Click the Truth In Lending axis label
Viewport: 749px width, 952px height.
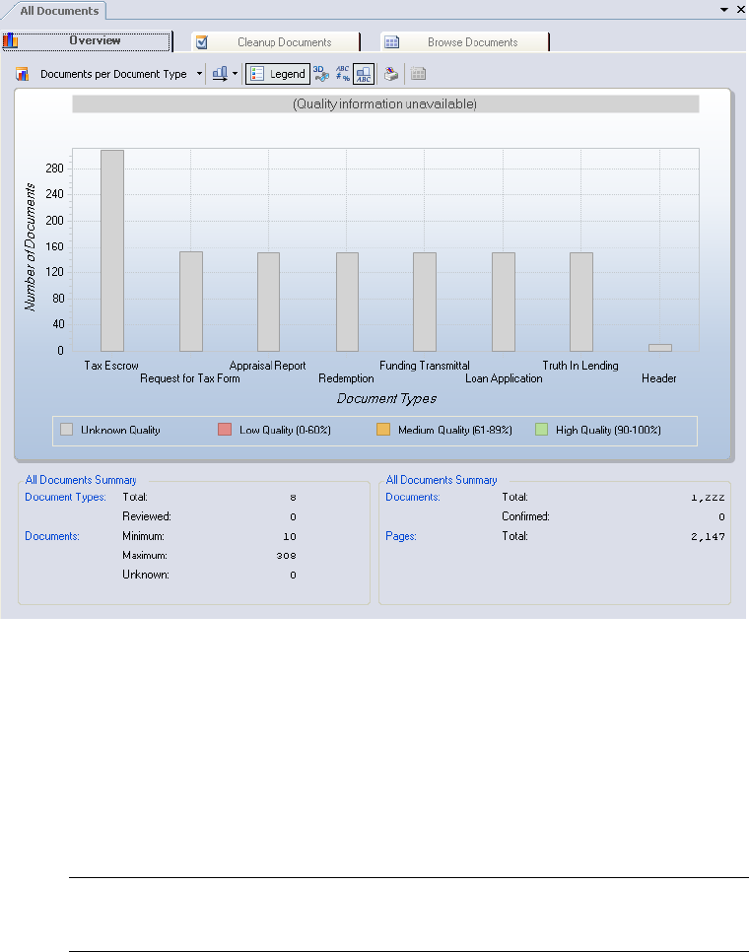click(x=580, y=366)
